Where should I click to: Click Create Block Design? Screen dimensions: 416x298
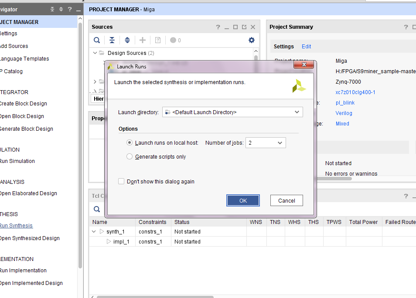(24, 104)
